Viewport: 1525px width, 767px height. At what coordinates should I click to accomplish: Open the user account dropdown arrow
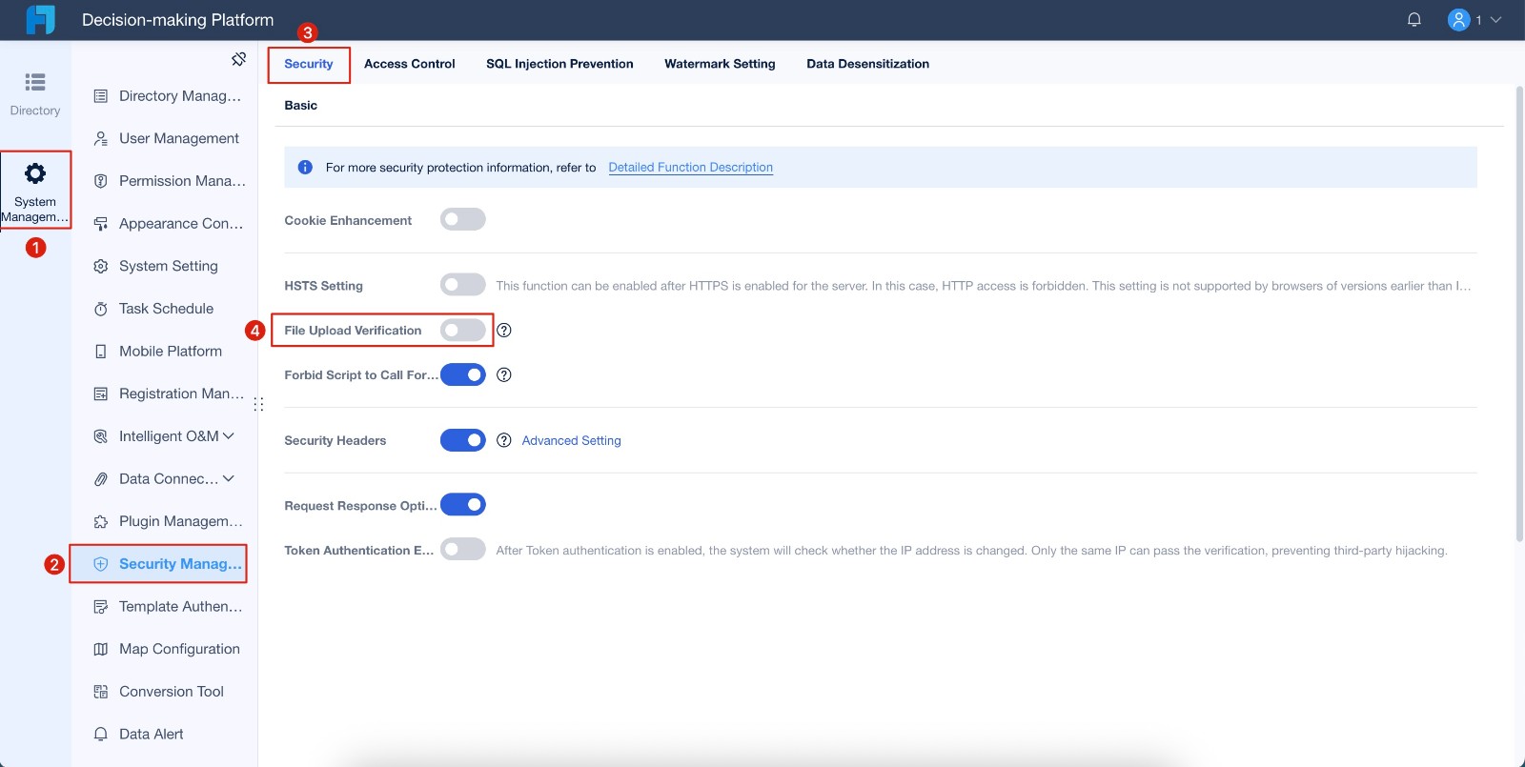click(1495, 20)
